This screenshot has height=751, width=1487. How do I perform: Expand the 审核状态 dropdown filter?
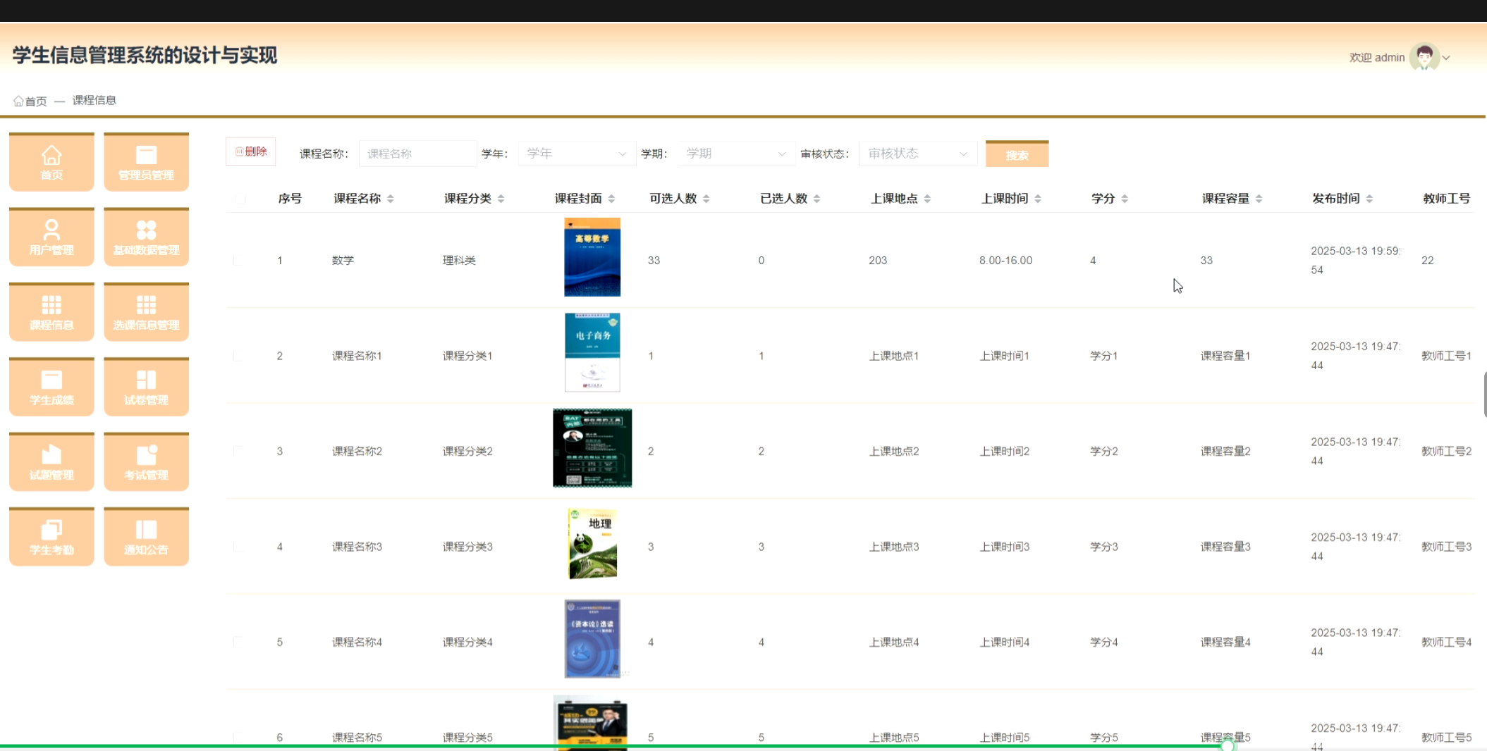[x=917, y=154]
